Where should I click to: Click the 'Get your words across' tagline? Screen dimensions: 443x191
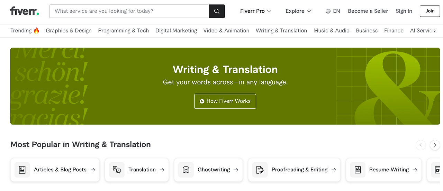[225, 82]
